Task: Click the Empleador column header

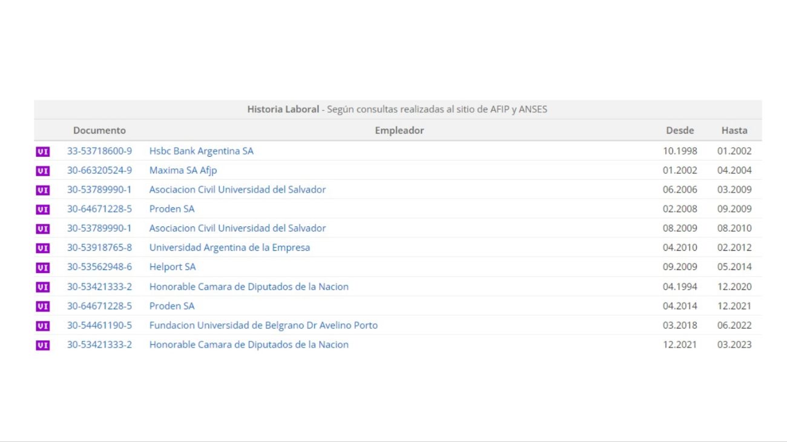Action: coord(400,130)
